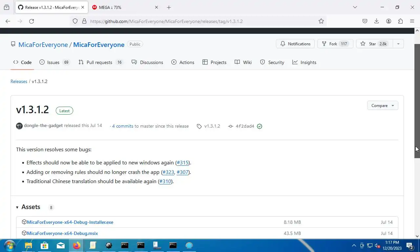The height and width of the screenshot is (252, 420).
Task: Open the star lists dropdown arrow
Action: click(398, 44)
